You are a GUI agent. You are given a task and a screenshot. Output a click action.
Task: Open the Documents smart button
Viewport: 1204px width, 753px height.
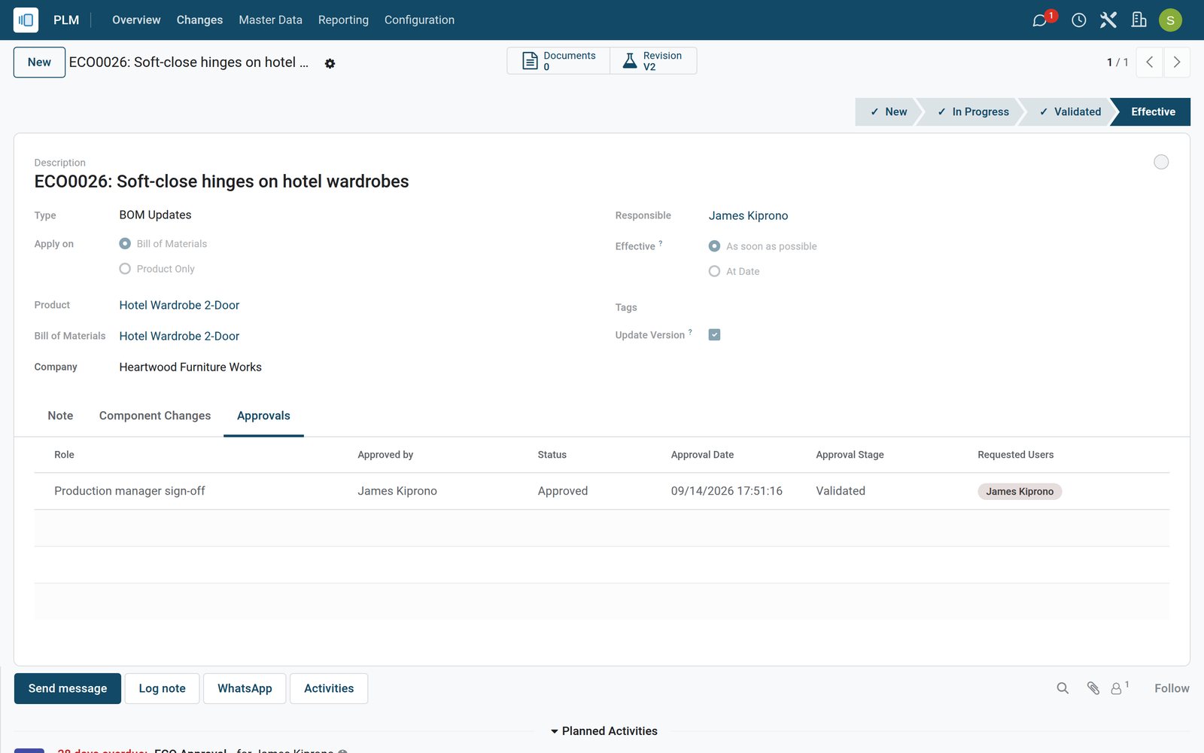click(x=558, y=61)
